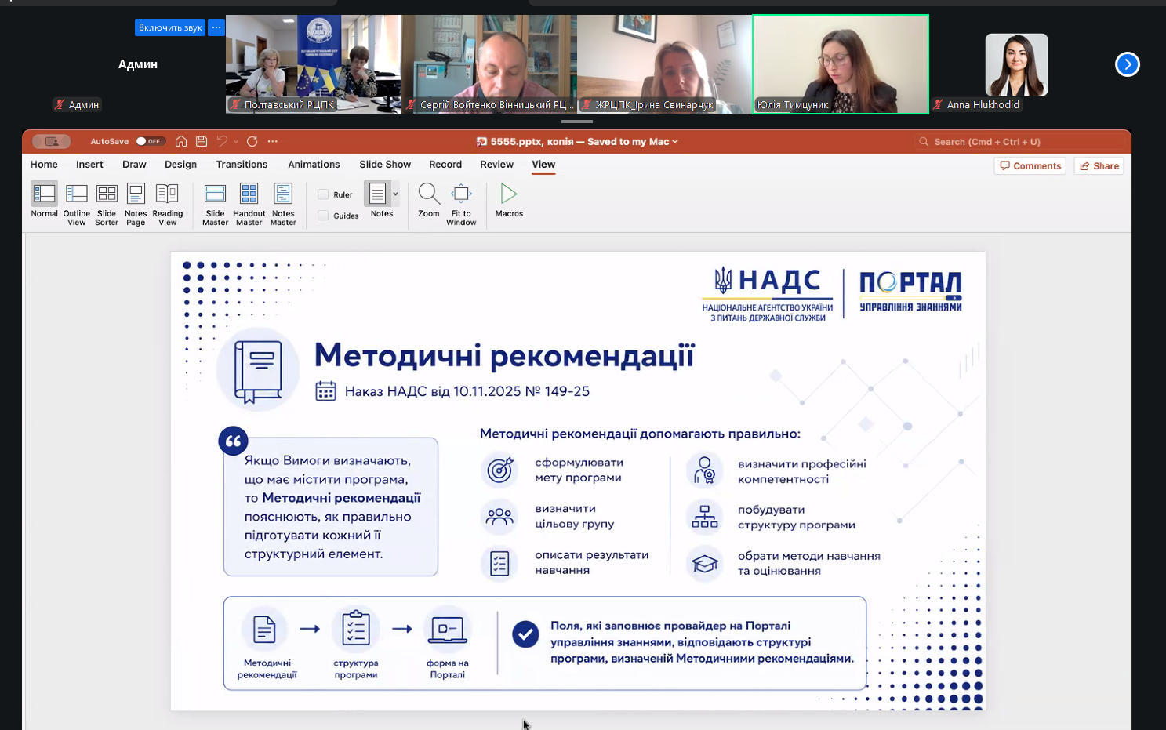1166x730 pixels.
Task: Click the Undo arrow icon
Action: pyautogui.click(x=222, y=141)
